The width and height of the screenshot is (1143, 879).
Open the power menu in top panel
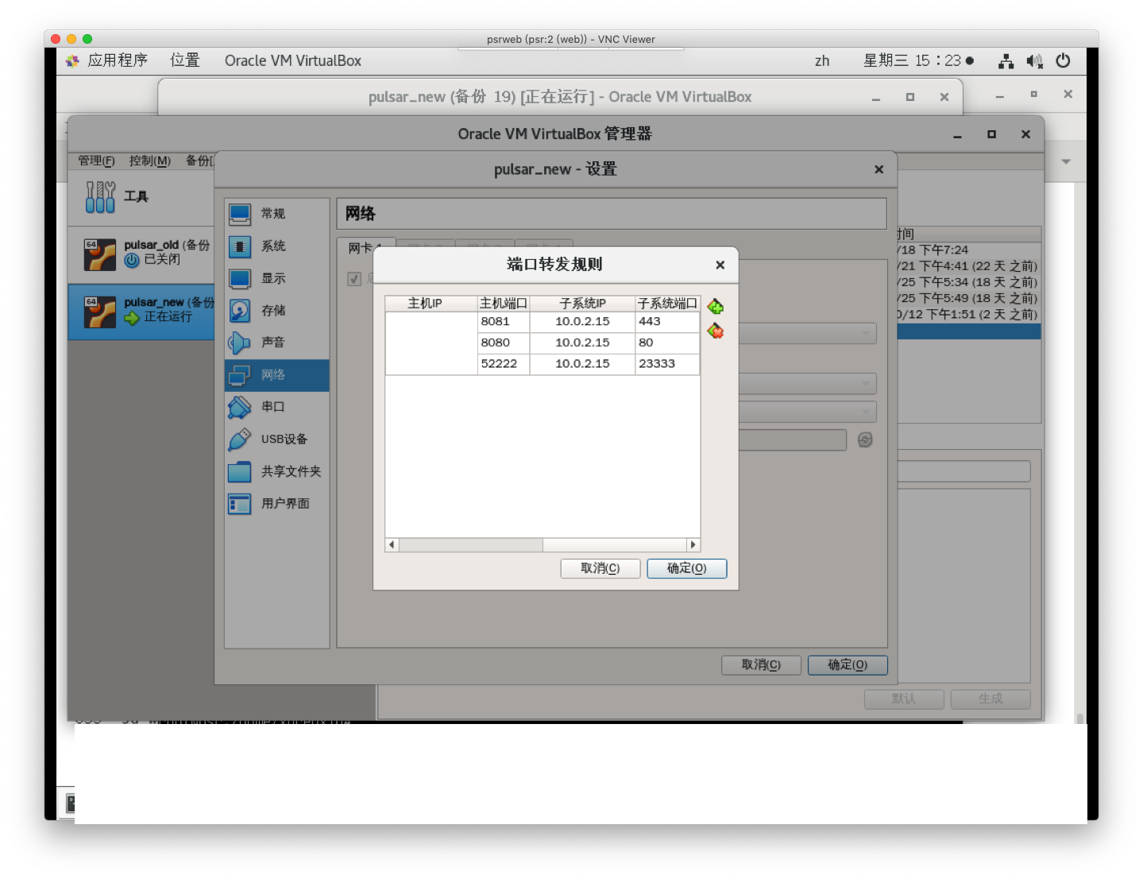click(1063, 60)
